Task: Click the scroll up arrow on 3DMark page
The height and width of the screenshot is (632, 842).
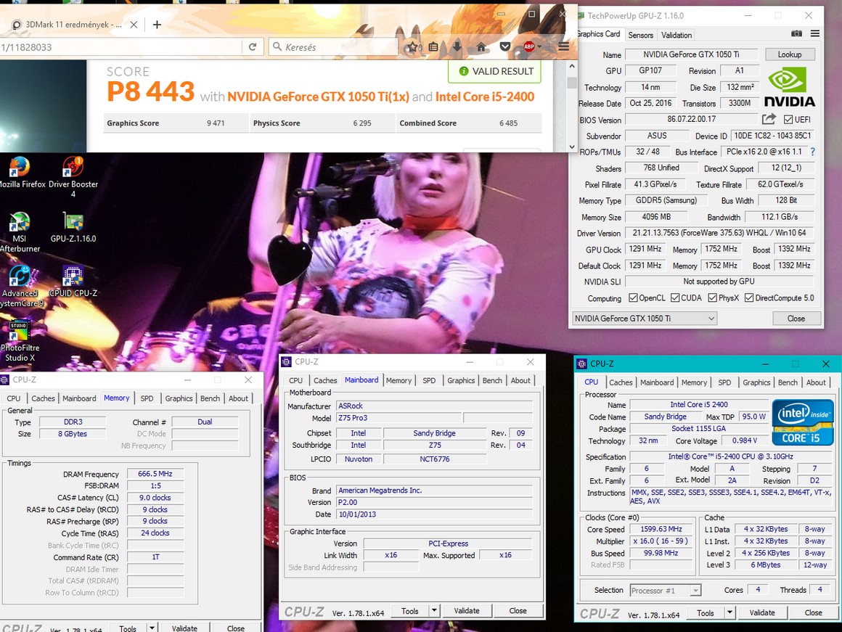Action: pos(572,66)
